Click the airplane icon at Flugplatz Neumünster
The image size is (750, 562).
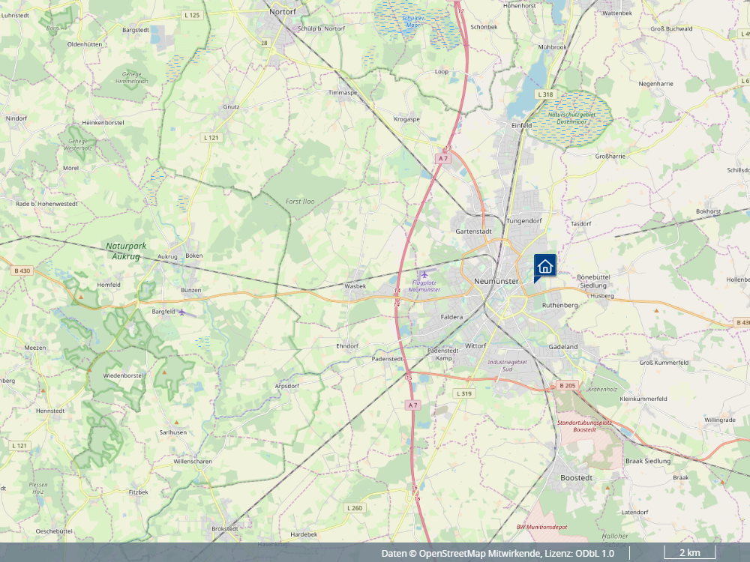point(427,272)
